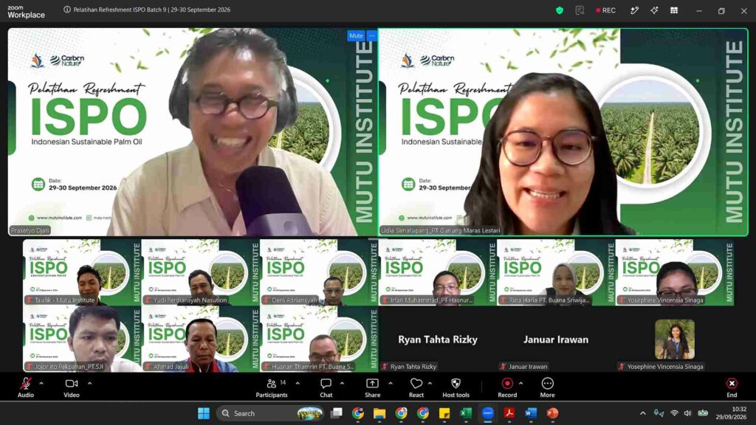Click Mute button on Prasetyo Djati's video
This screenshot has width=756, height=425.
pyautogui.click(x=356, y=35)
